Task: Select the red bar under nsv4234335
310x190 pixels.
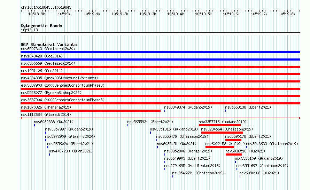Action: (x=160, y=81)
